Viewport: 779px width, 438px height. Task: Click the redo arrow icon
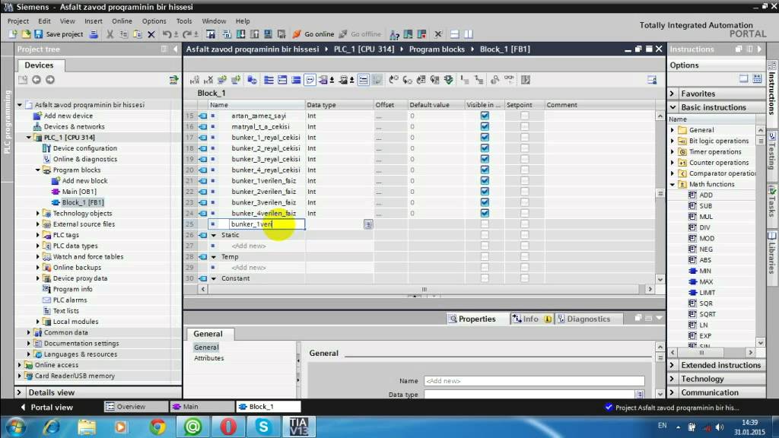pyautogui.click(x=187, y=34)
